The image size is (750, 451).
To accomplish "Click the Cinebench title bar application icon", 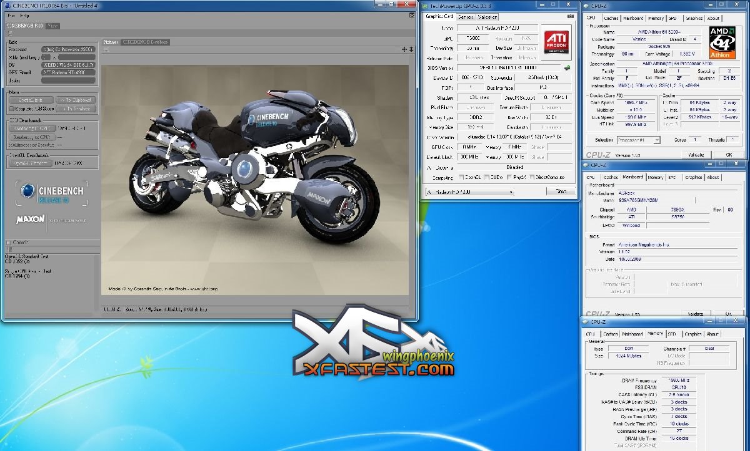I will point(7,5).
